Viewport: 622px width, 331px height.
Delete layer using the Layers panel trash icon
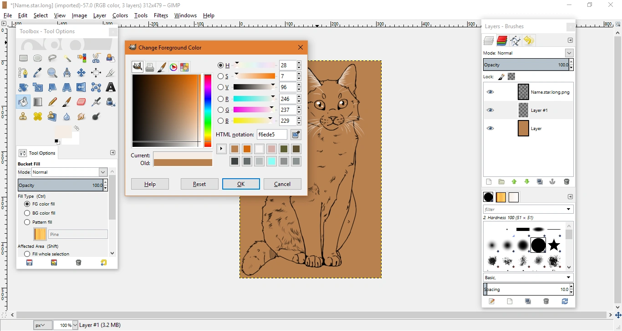click(x=566, y=182)
